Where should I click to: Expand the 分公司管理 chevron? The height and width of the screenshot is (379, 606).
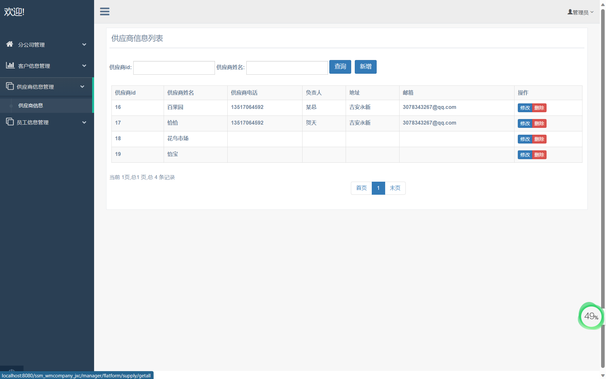(x=84, y=45)
